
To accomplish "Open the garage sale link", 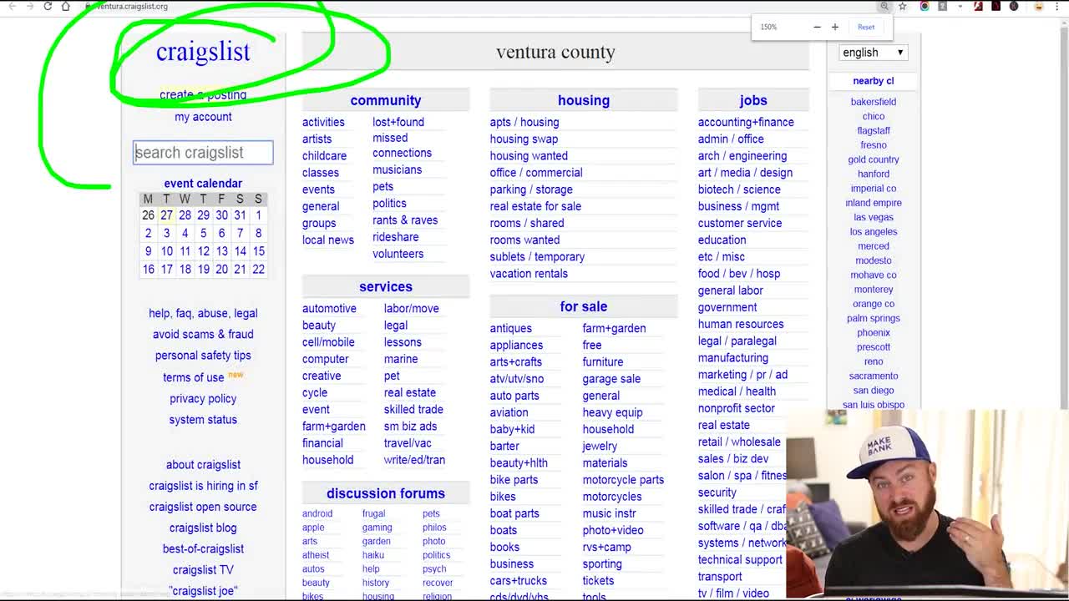I will 611,379.
